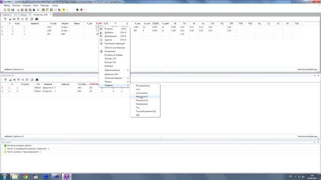Switch to Генераторы (ИД) tab
Screen dimensions: 321x180
tap(40, 14)
